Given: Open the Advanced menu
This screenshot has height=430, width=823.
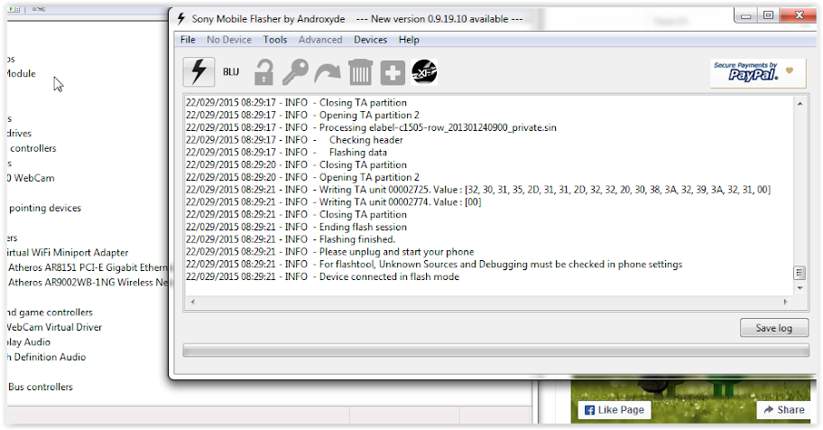Looking at the screenshot, I should click(x=320, y=40).
